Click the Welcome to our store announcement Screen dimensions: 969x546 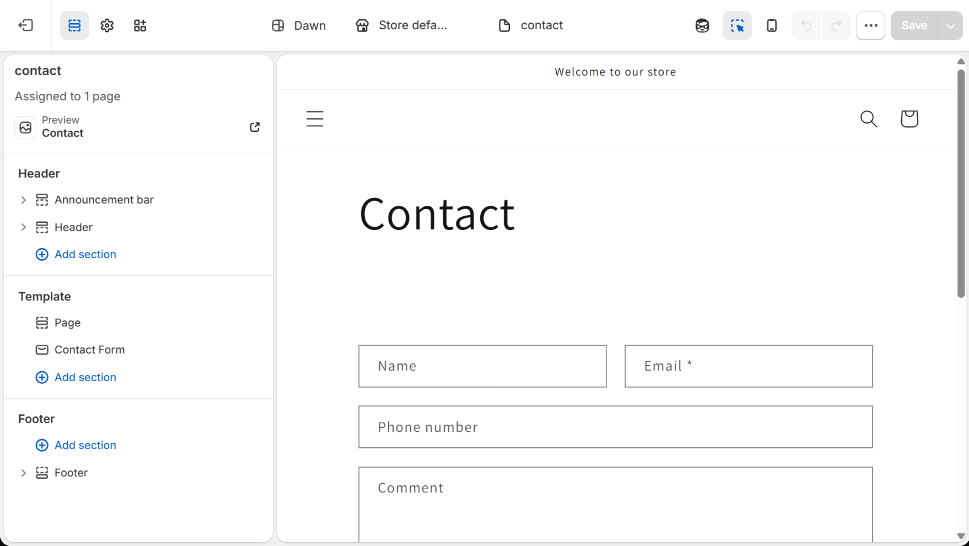coord(615,72)
